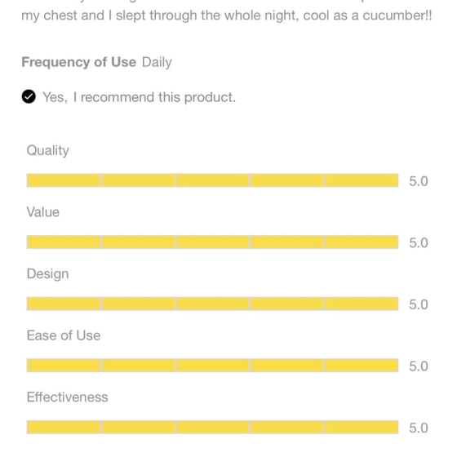Click the 5.0 score beside Design
This screenshot has height=457, width=457.
point(419,305)
